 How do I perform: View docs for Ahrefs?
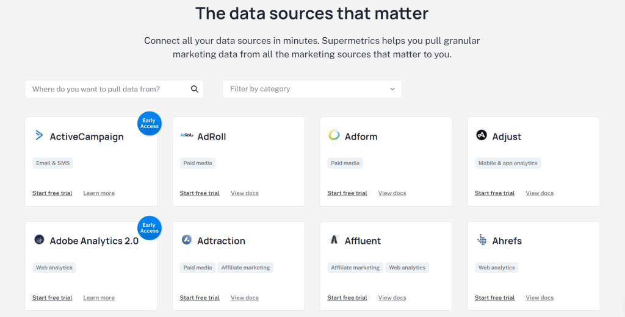[540, 298]
